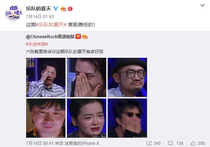Click the crown badge next to ChineseRock摇滚地狱

click(85, 36)
